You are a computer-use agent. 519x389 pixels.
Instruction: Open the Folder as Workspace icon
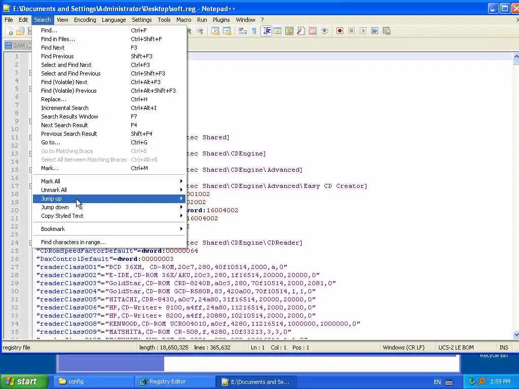(313, 31)
